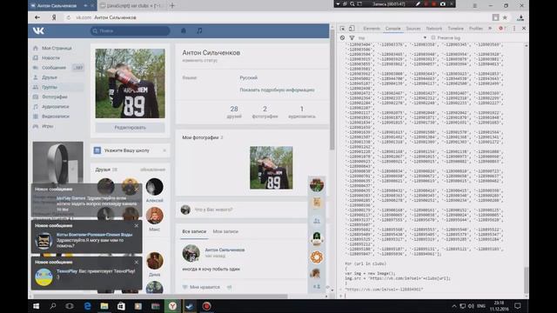Click the red DevTools error counter

tap(502, 29)
